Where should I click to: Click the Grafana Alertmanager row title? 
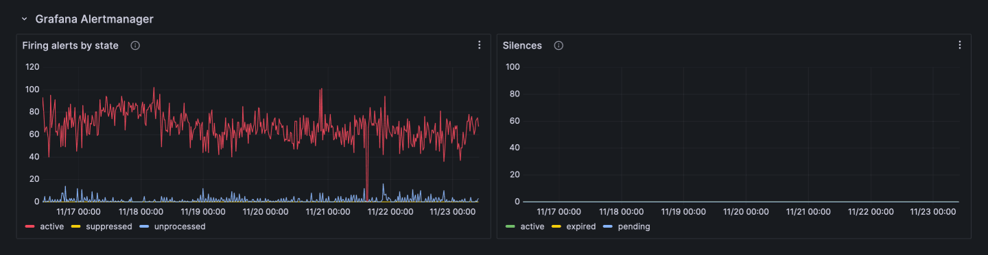(x=94, y=19)
